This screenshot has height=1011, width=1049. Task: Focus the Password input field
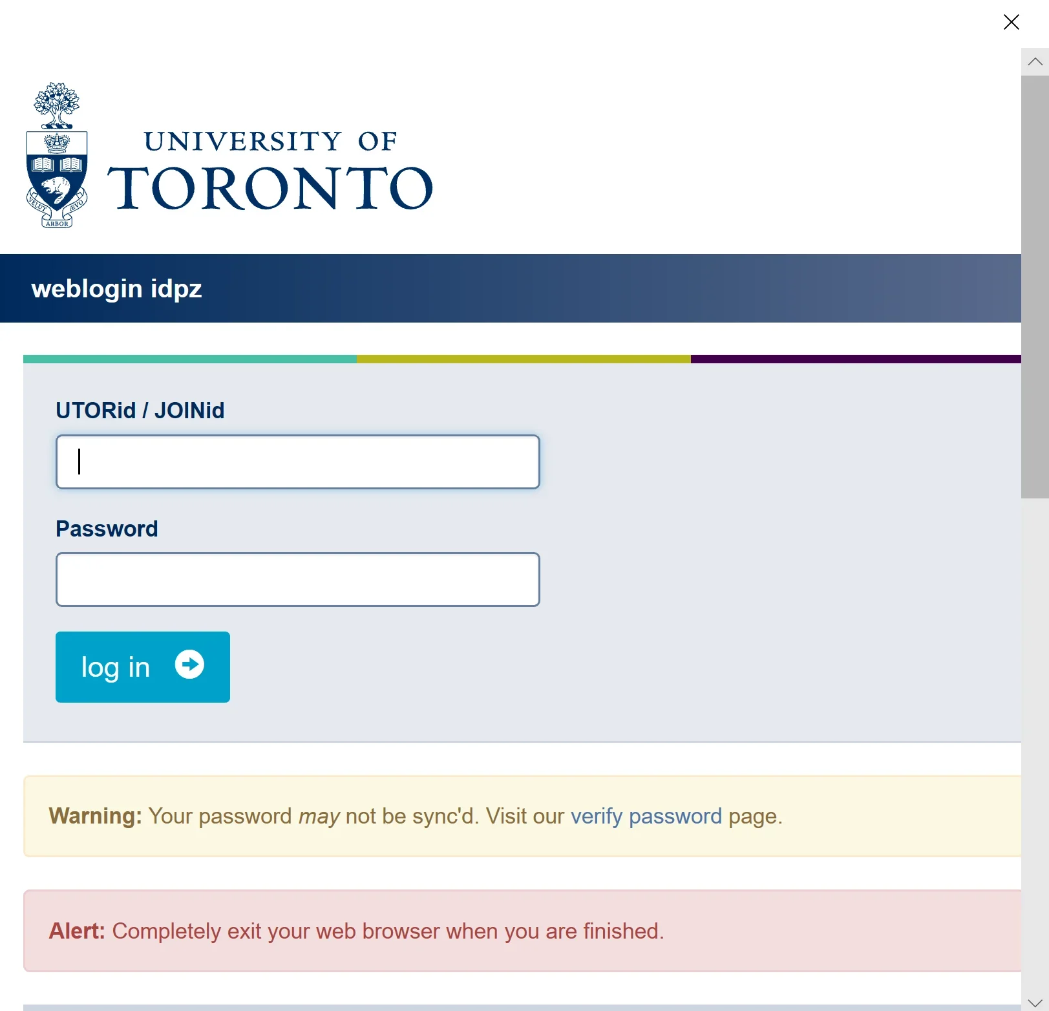[297, 579]
